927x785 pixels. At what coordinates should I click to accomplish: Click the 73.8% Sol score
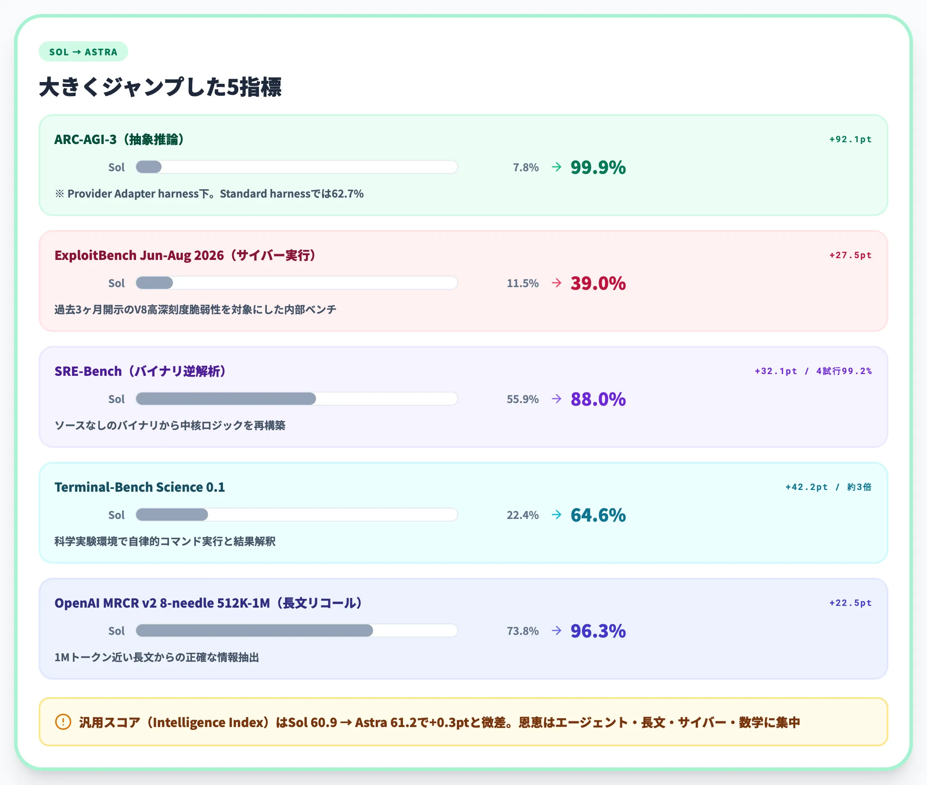pos(523,630)
